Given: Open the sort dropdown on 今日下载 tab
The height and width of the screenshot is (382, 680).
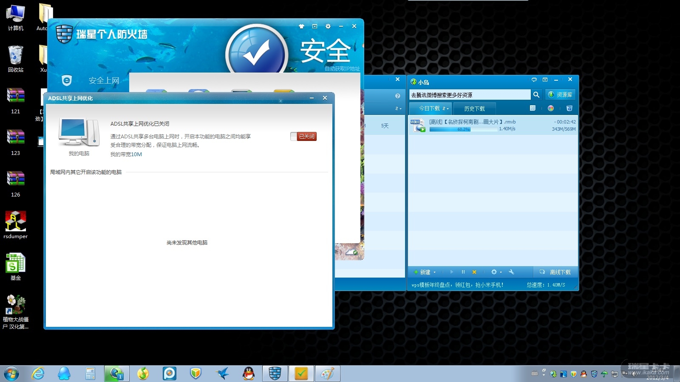Looking at the screenshot, I should (x=445, y=109).
